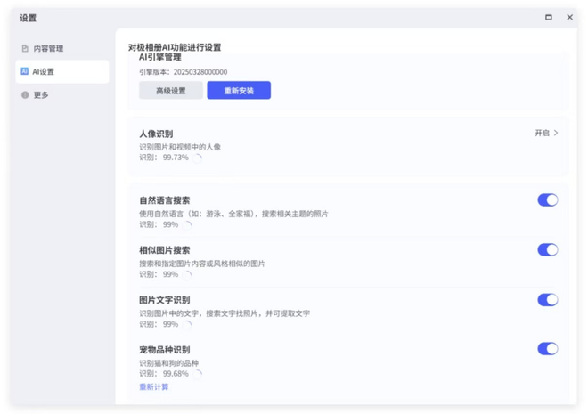This screenshot has height=414, width=588.
Task: Toggle 自然语言搜索 switch off
Action: (x=548, y=200)
